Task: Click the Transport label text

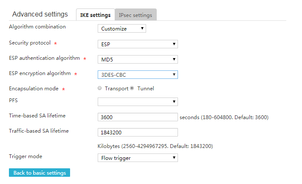Action: (116, 89)
